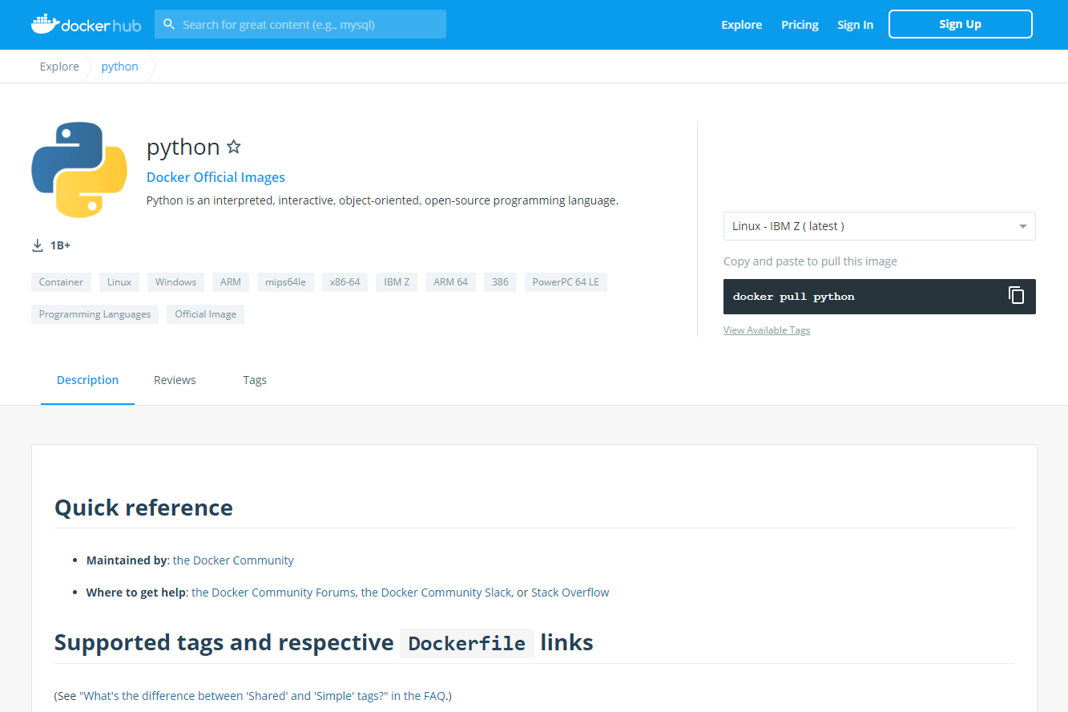Screen dimensions: 1068x712
Task: Click Copy and paste to pull this image text
Action: point(810,261)
